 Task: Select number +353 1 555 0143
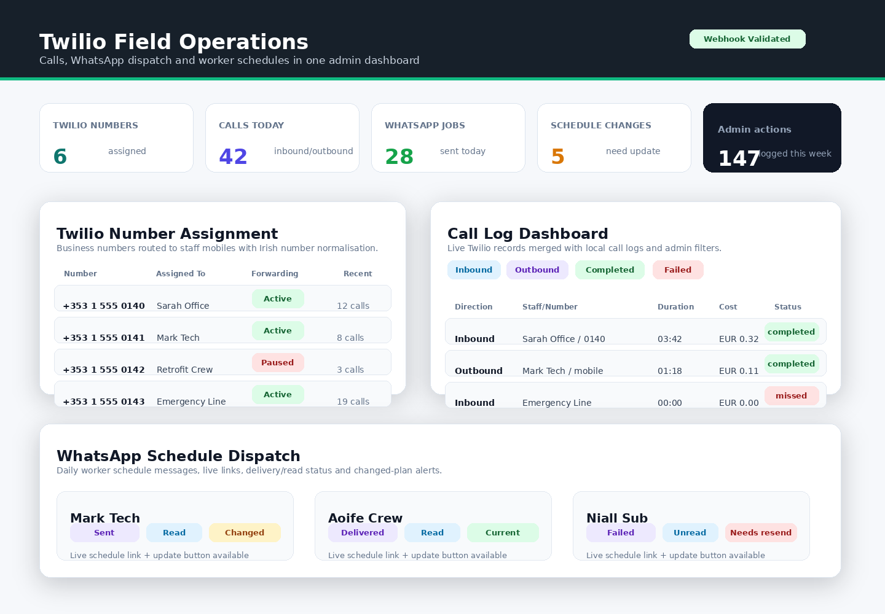[x=104, y=402]
